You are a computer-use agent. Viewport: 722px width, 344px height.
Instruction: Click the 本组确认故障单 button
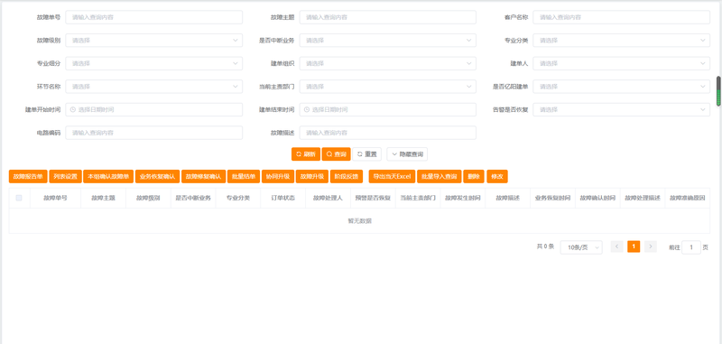click(x=108, y=176)
